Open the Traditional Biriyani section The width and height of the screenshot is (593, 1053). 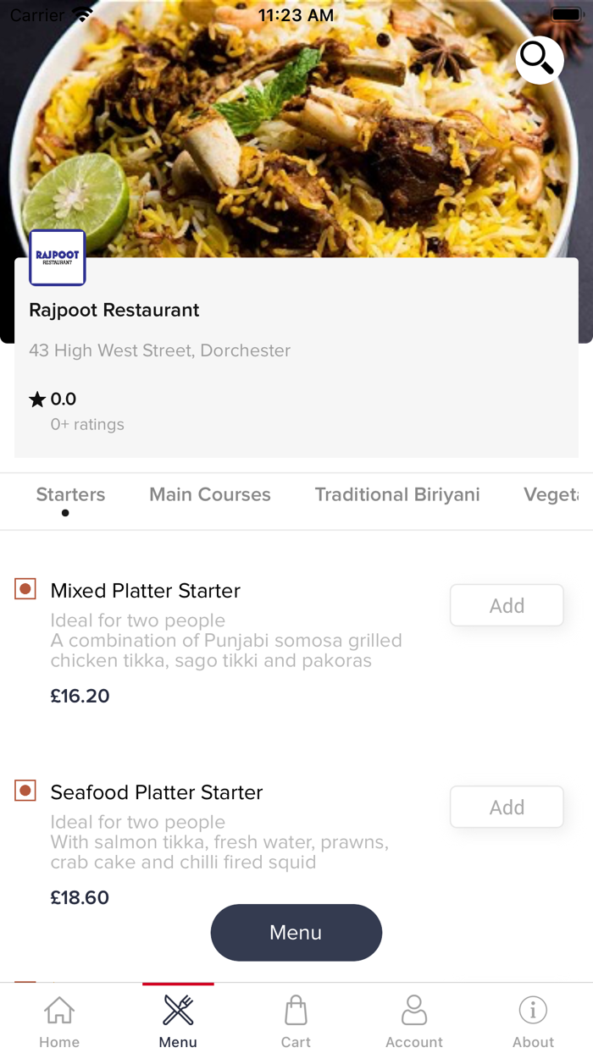[x=397, y=494]
